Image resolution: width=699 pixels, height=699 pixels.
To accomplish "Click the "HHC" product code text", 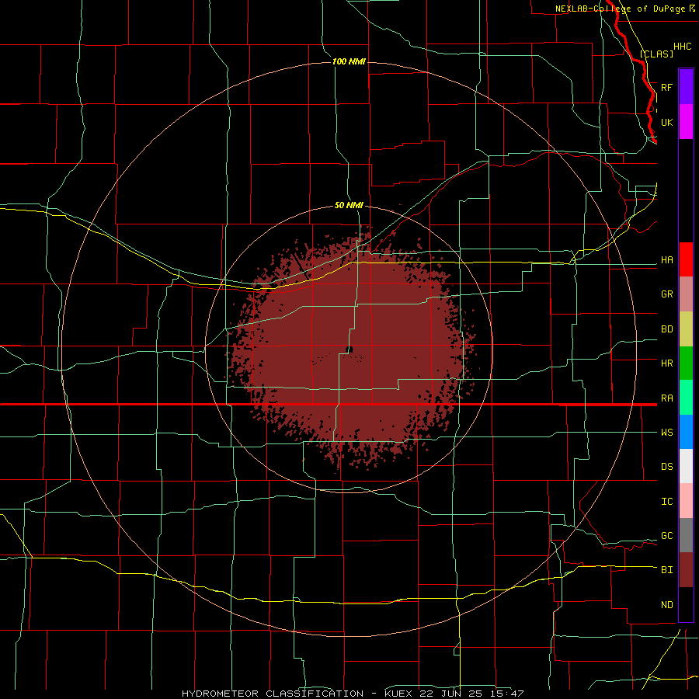I will [682, 47].
